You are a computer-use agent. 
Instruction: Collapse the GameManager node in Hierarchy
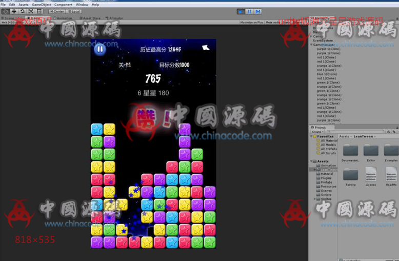311,45
